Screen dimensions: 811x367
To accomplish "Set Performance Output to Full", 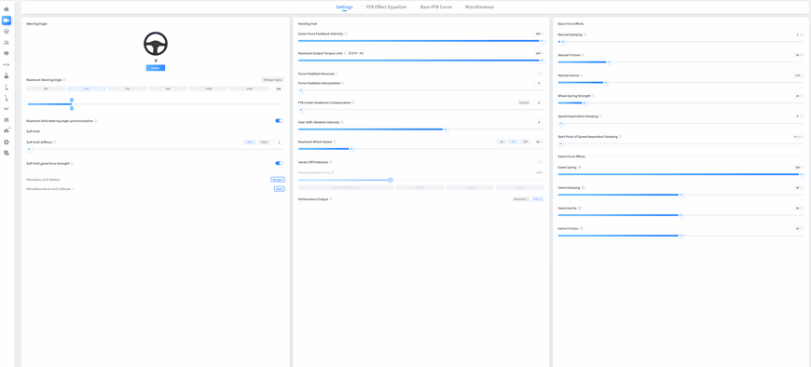I will point(538,199).
